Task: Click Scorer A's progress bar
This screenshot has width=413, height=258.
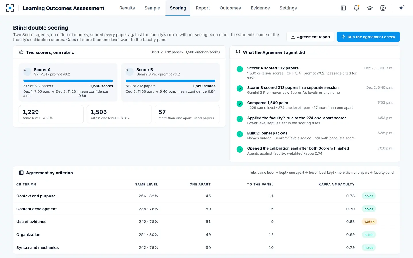Action: point(68,81)
